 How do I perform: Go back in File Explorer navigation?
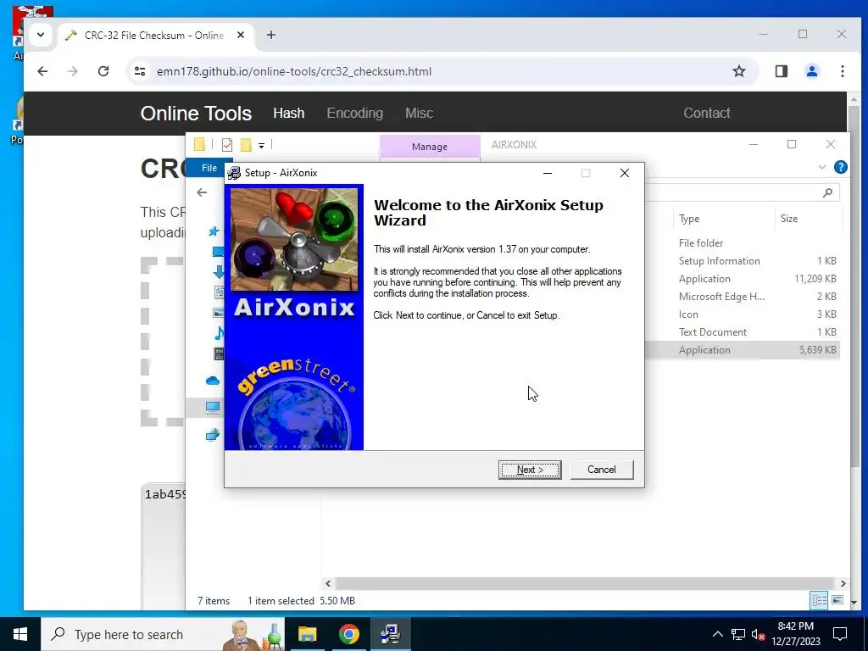[202, 192]
